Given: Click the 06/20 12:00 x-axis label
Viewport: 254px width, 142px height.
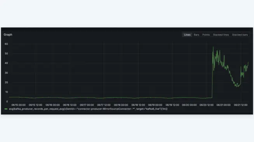Looking at the screenshot, I should pyautogui.click(x=207, y=105).
